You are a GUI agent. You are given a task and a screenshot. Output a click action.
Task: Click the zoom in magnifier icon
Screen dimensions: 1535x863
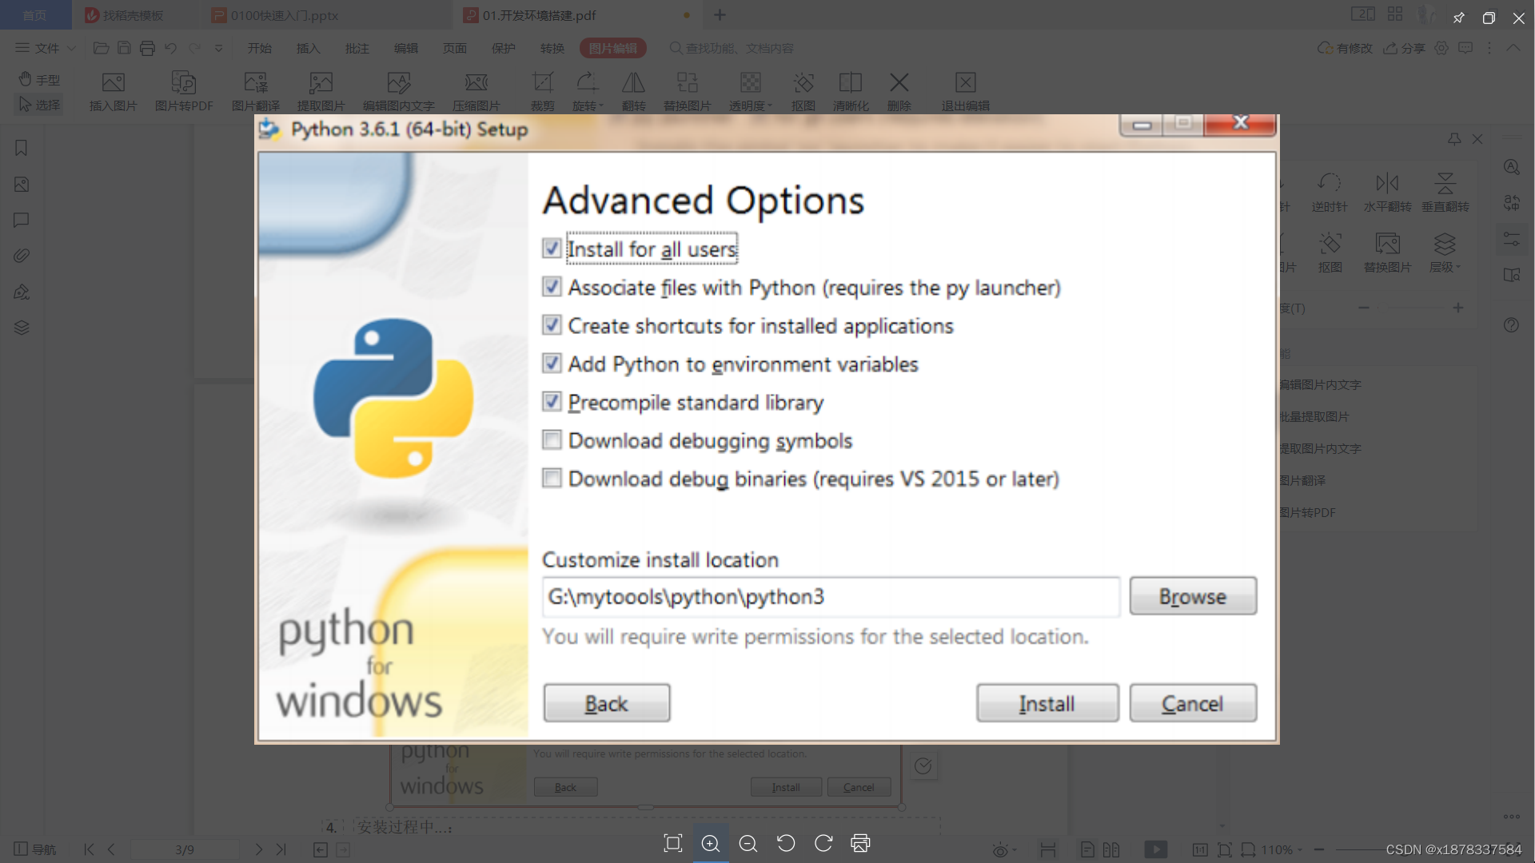(x=710, y=844)
